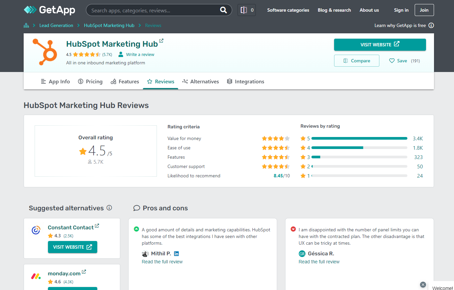Click the info icon beside Suggested alternatives
The height and width of the screenshot is (290, 454).
coord(109,208)
